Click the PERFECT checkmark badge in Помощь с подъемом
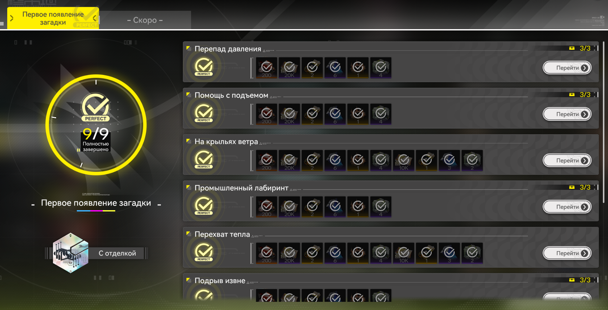Viewport: 608px width, 310px height. coord(204,113)
